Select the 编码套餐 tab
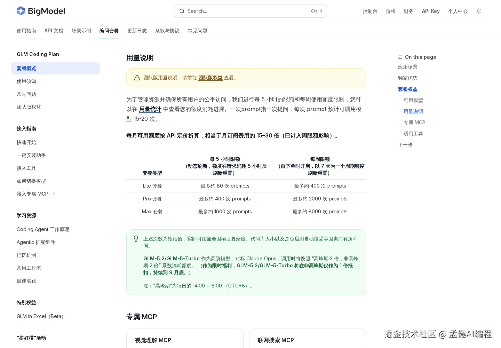This screenshot has height=348, width=501. pyautogui.click(x=109, y=31)
